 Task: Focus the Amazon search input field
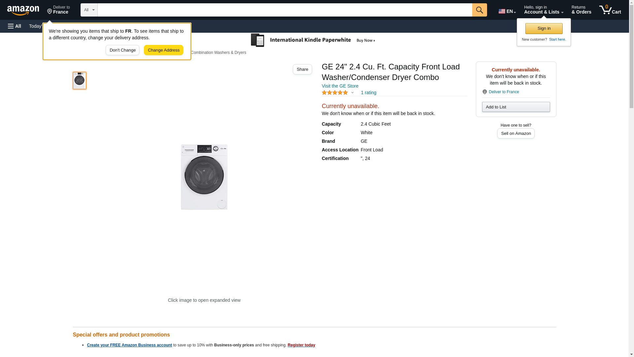coord(285,10)
